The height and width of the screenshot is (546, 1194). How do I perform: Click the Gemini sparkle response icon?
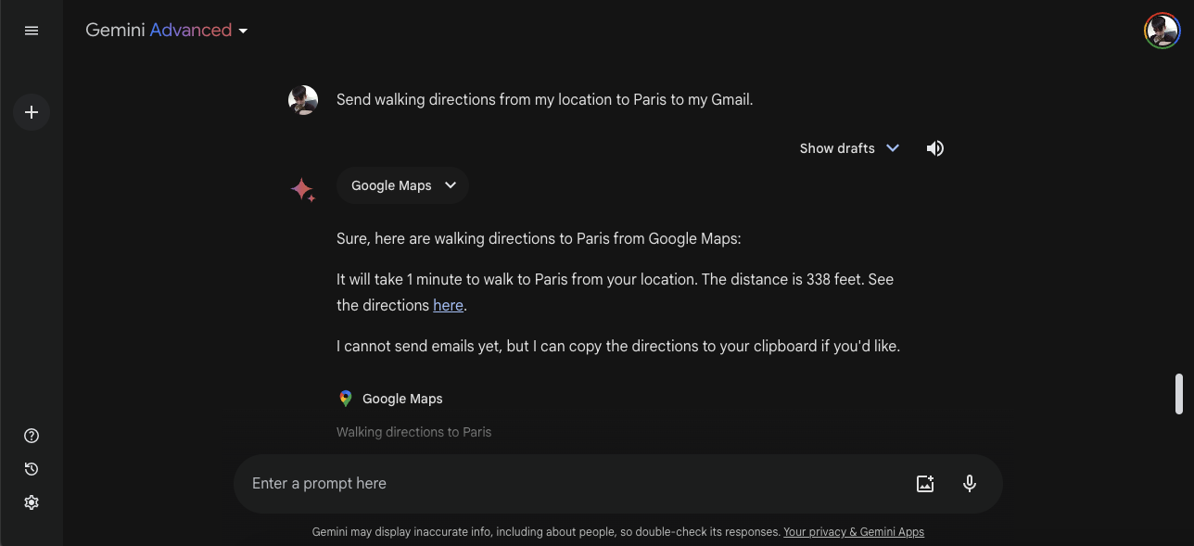click(303, 190)
